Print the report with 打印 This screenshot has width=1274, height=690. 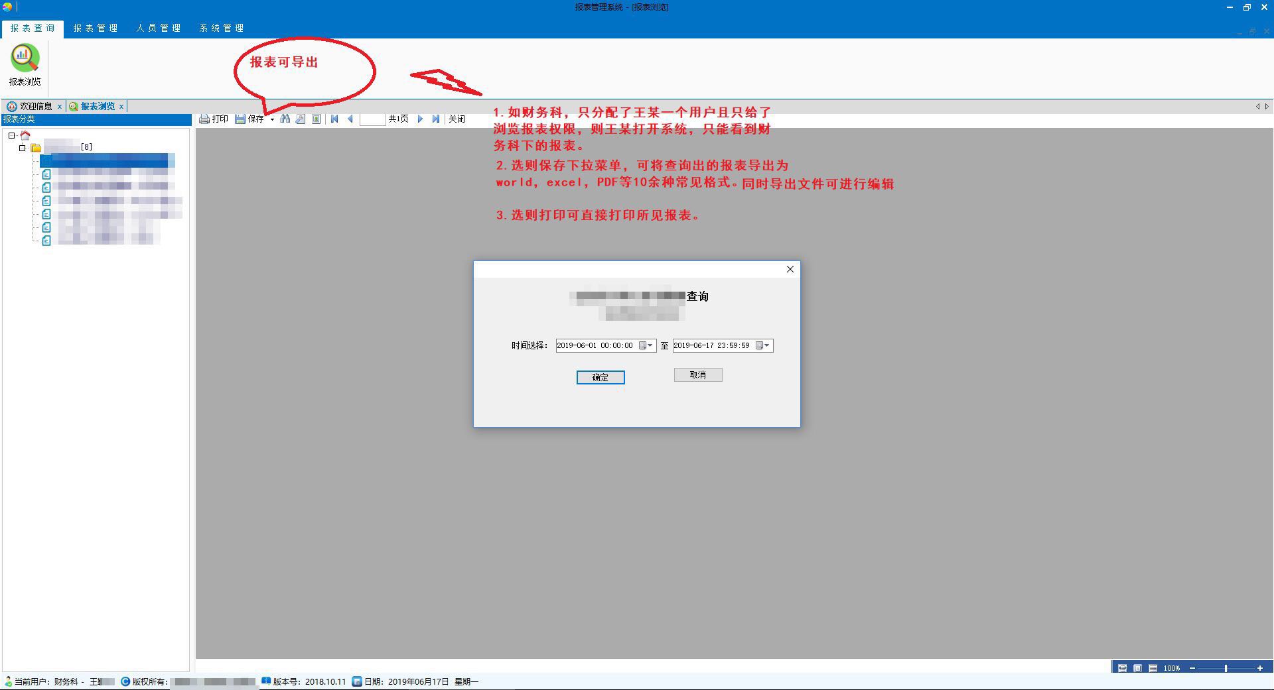coord(214,119)
